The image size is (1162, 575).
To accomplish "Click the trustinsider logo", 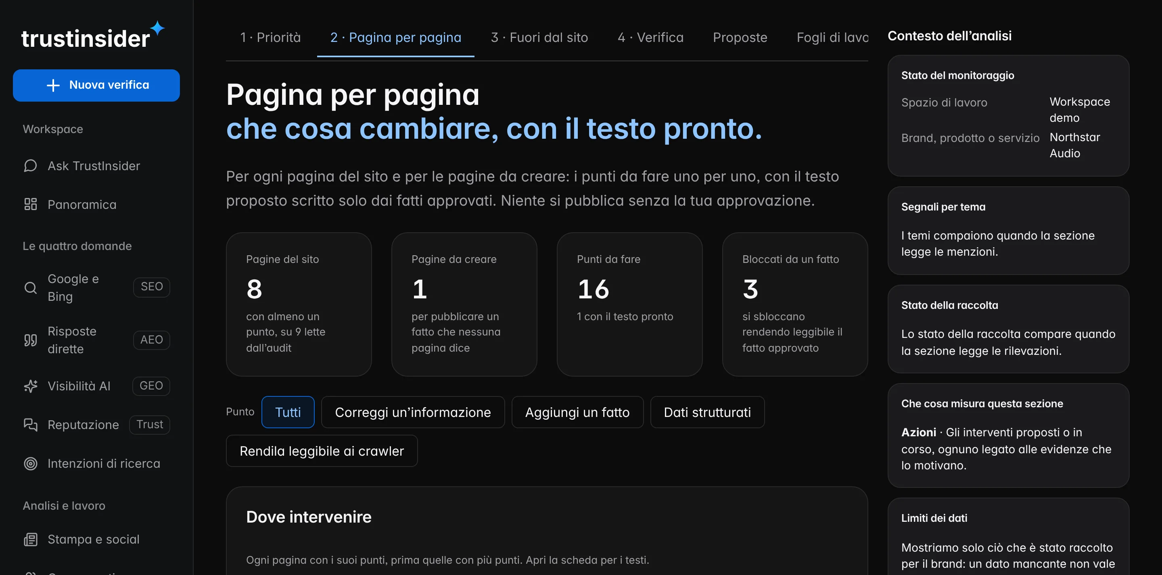I will click(x=93, y=35).
